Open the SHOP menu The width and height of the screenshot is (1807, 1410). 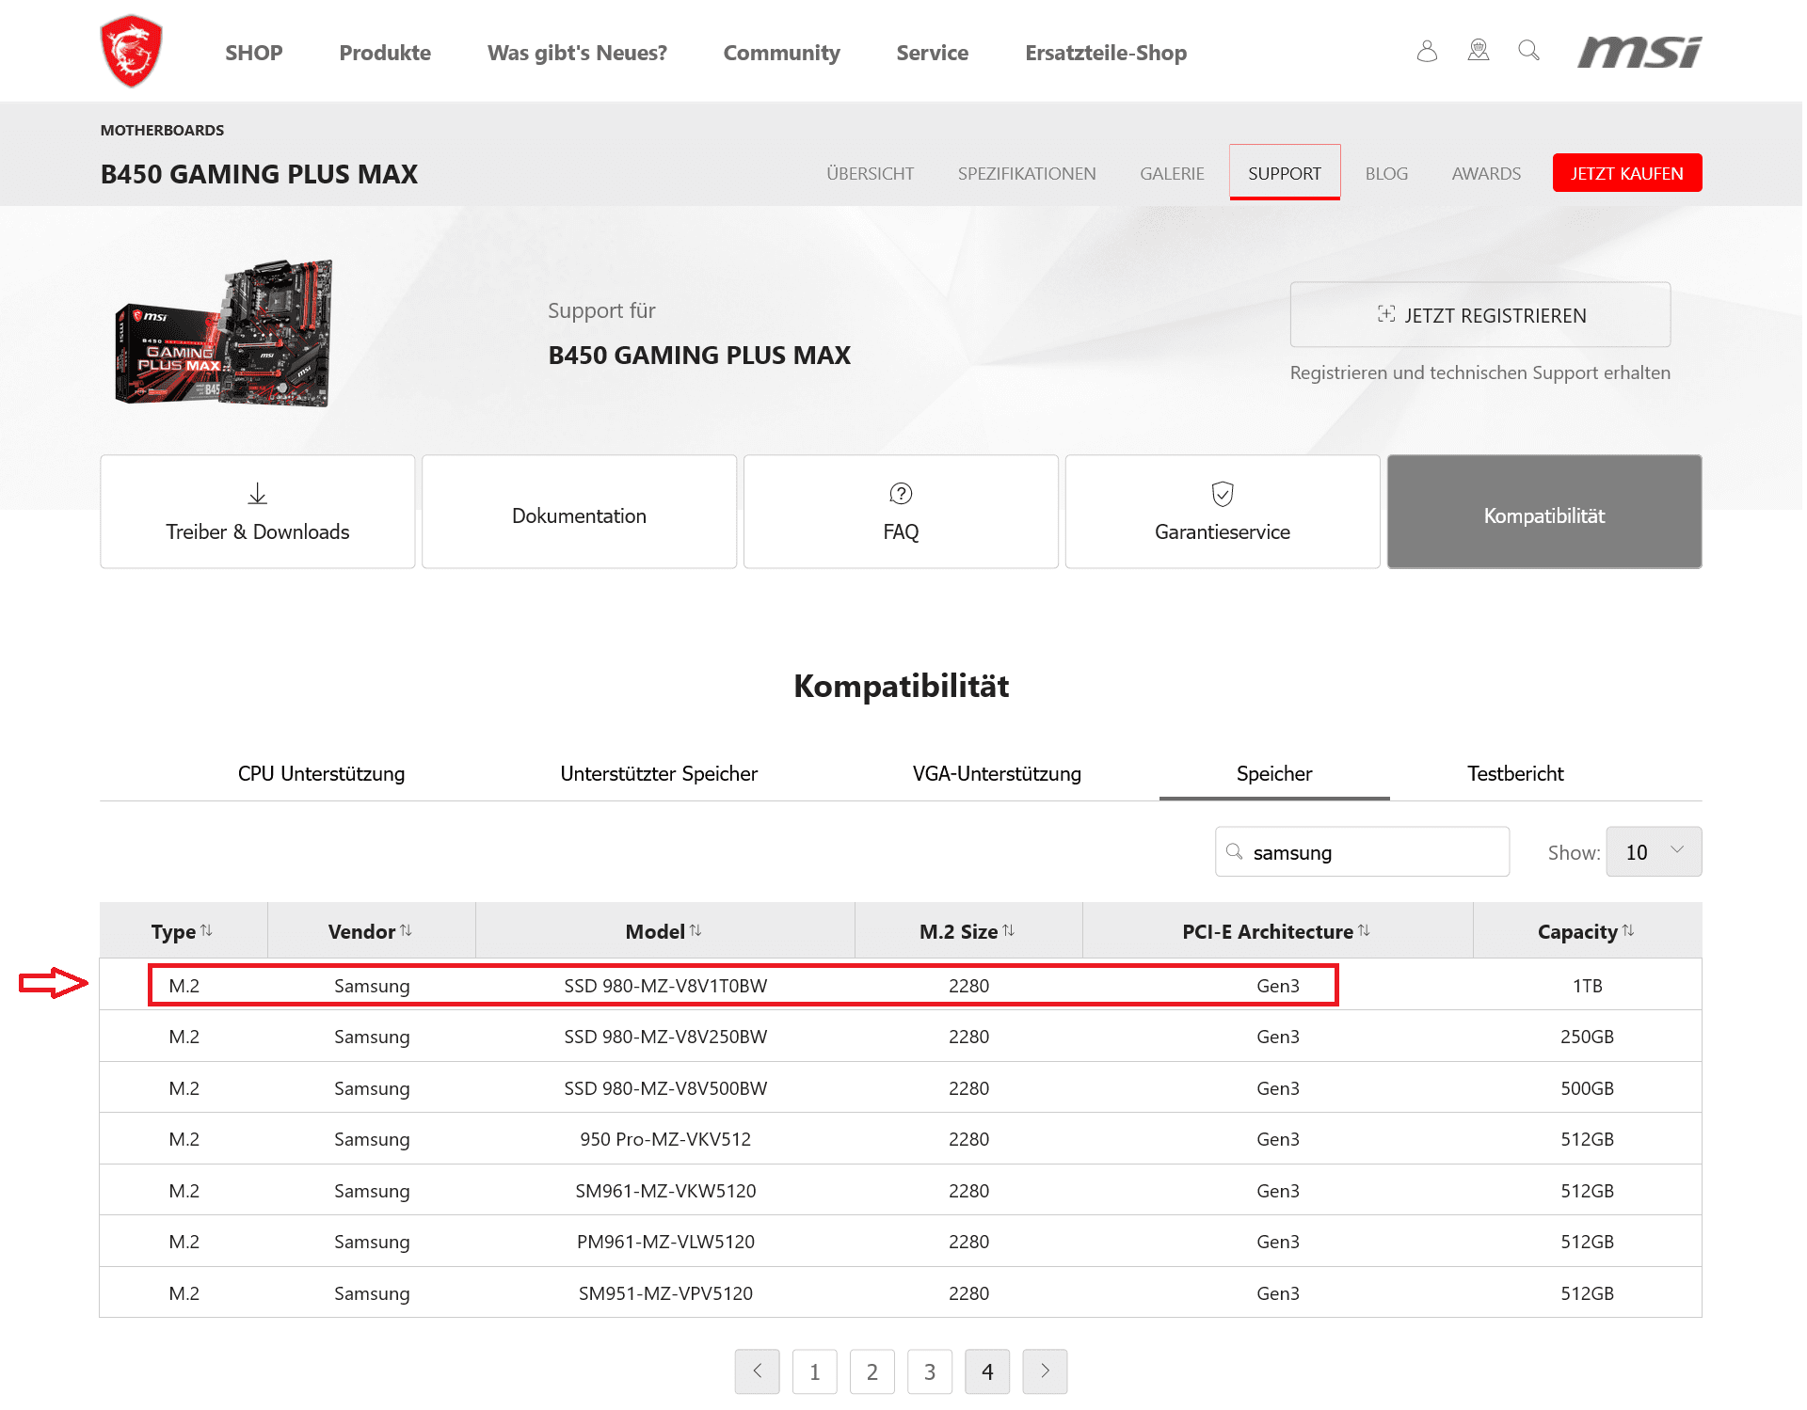tap(254, 53)
